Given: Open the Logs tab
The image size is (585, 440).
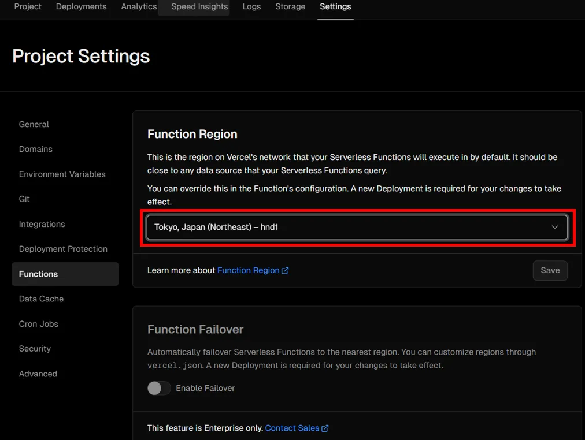Looking at the screenshot, I should [251, 7].
